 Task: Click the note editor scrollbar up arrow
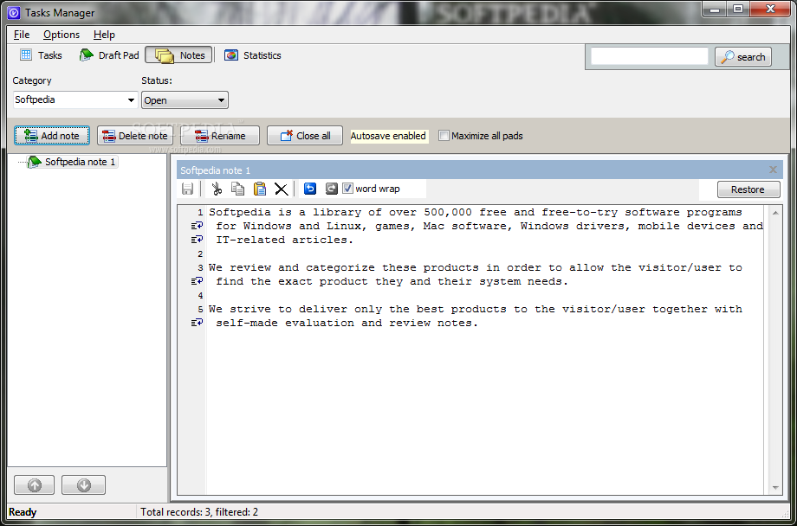coord(775,213)
